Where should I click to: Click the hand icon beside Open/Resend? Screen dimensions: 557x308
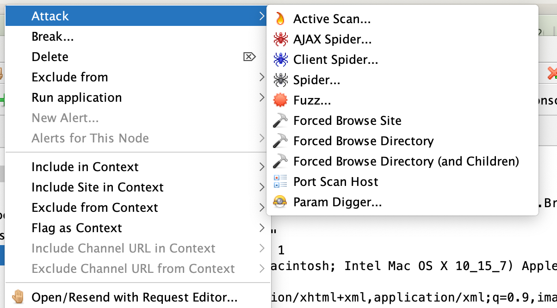point(18,297)
